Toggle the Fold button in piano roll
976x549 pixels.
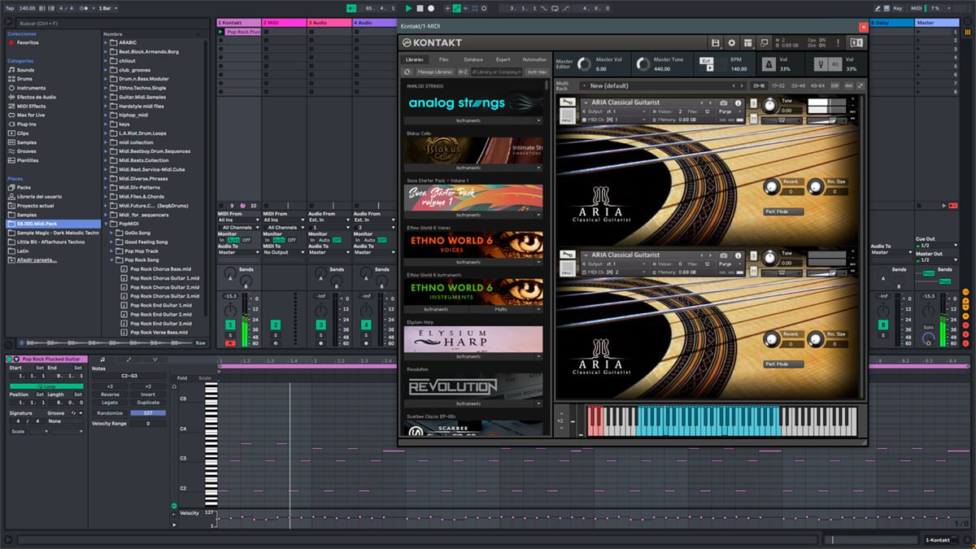(181, 377)
